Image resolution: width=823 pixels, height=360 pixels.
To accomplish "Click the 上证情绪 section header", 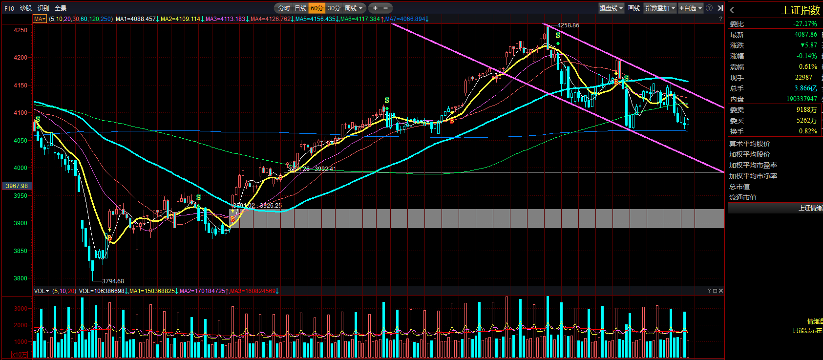I will (810, 208).
